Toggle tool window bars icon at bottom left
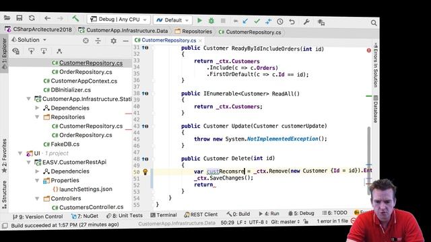 pos(5,226)
